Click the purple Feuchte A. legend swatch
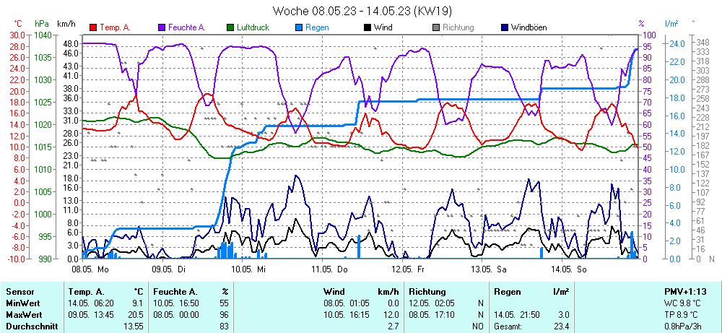The height and width of the screenshot is (333, 722). (162, 27)
